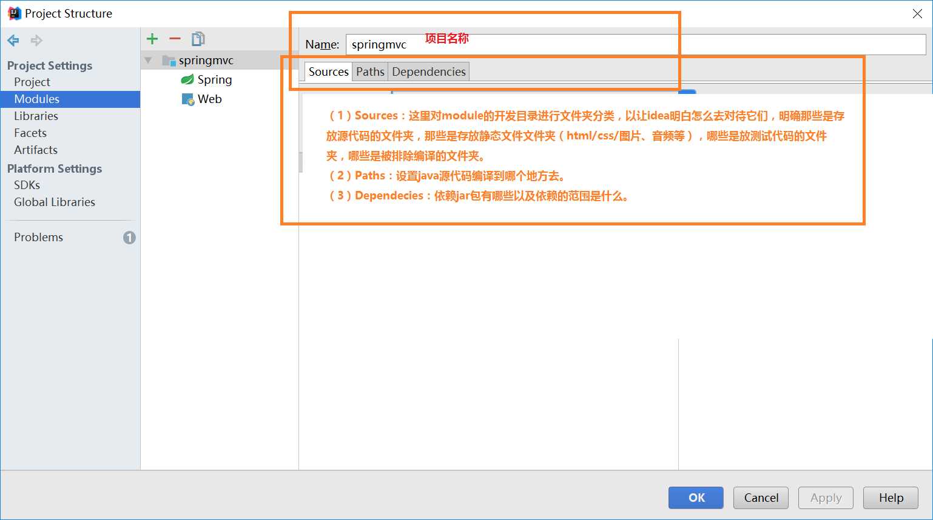Screen dimensions: 933x520
Task: Open the Dependencies tab
Action: (429, 72)
